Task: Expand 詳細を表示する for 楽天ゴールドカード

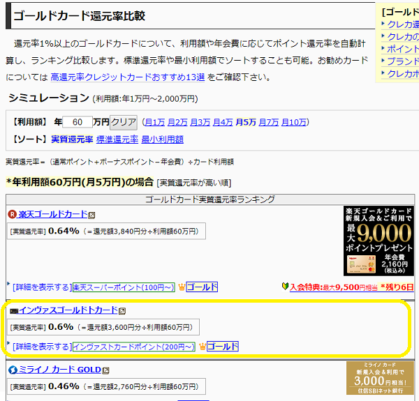Action: point(43,287)
